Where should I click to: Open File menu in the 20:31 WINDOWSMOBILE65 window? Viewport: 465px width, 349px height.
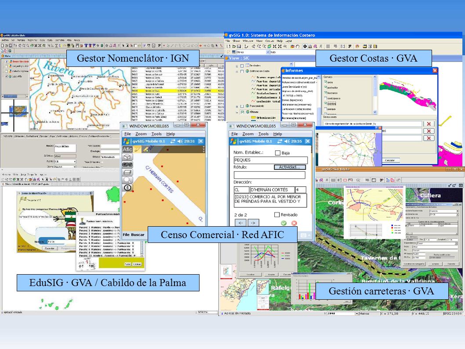click(x=127, y=134)
